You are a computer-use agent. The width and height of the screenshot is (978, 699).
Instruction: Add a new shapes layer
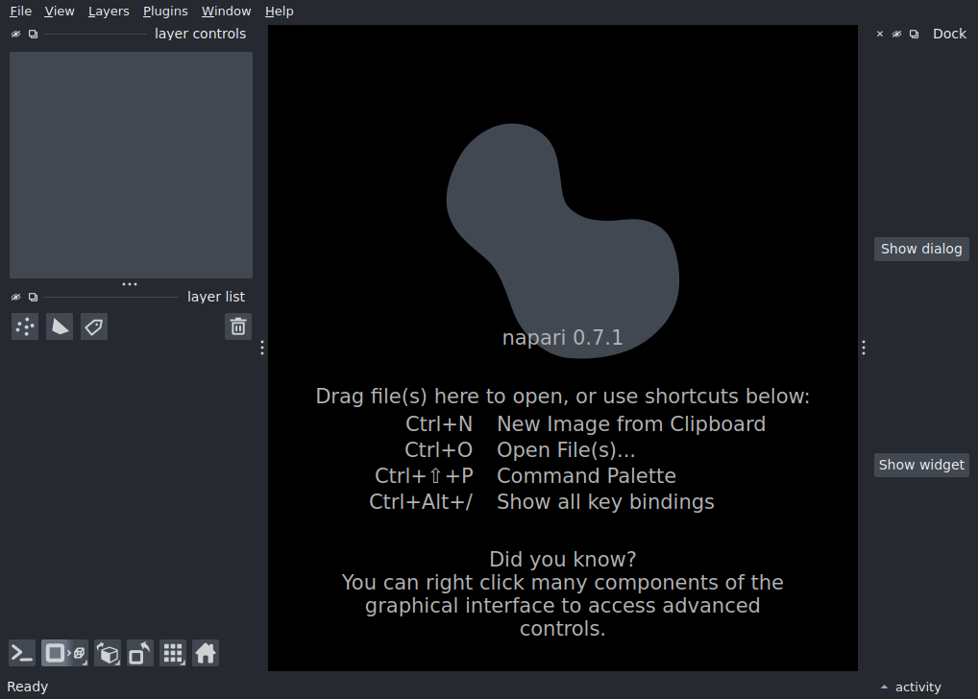(x=60, y=326)
